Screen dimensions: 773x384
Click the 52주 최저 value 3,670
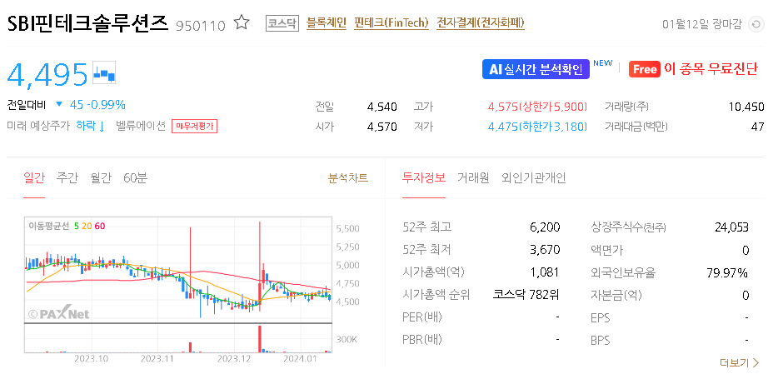click(x=545, y=250)
